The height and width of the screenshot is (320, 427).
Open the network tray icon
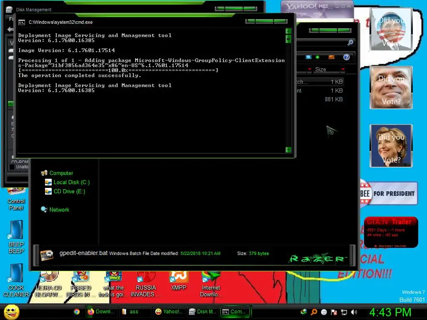coord(344,312)
